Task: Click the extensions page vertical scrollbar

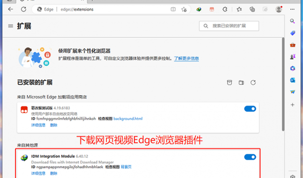Action: [283, 84]
